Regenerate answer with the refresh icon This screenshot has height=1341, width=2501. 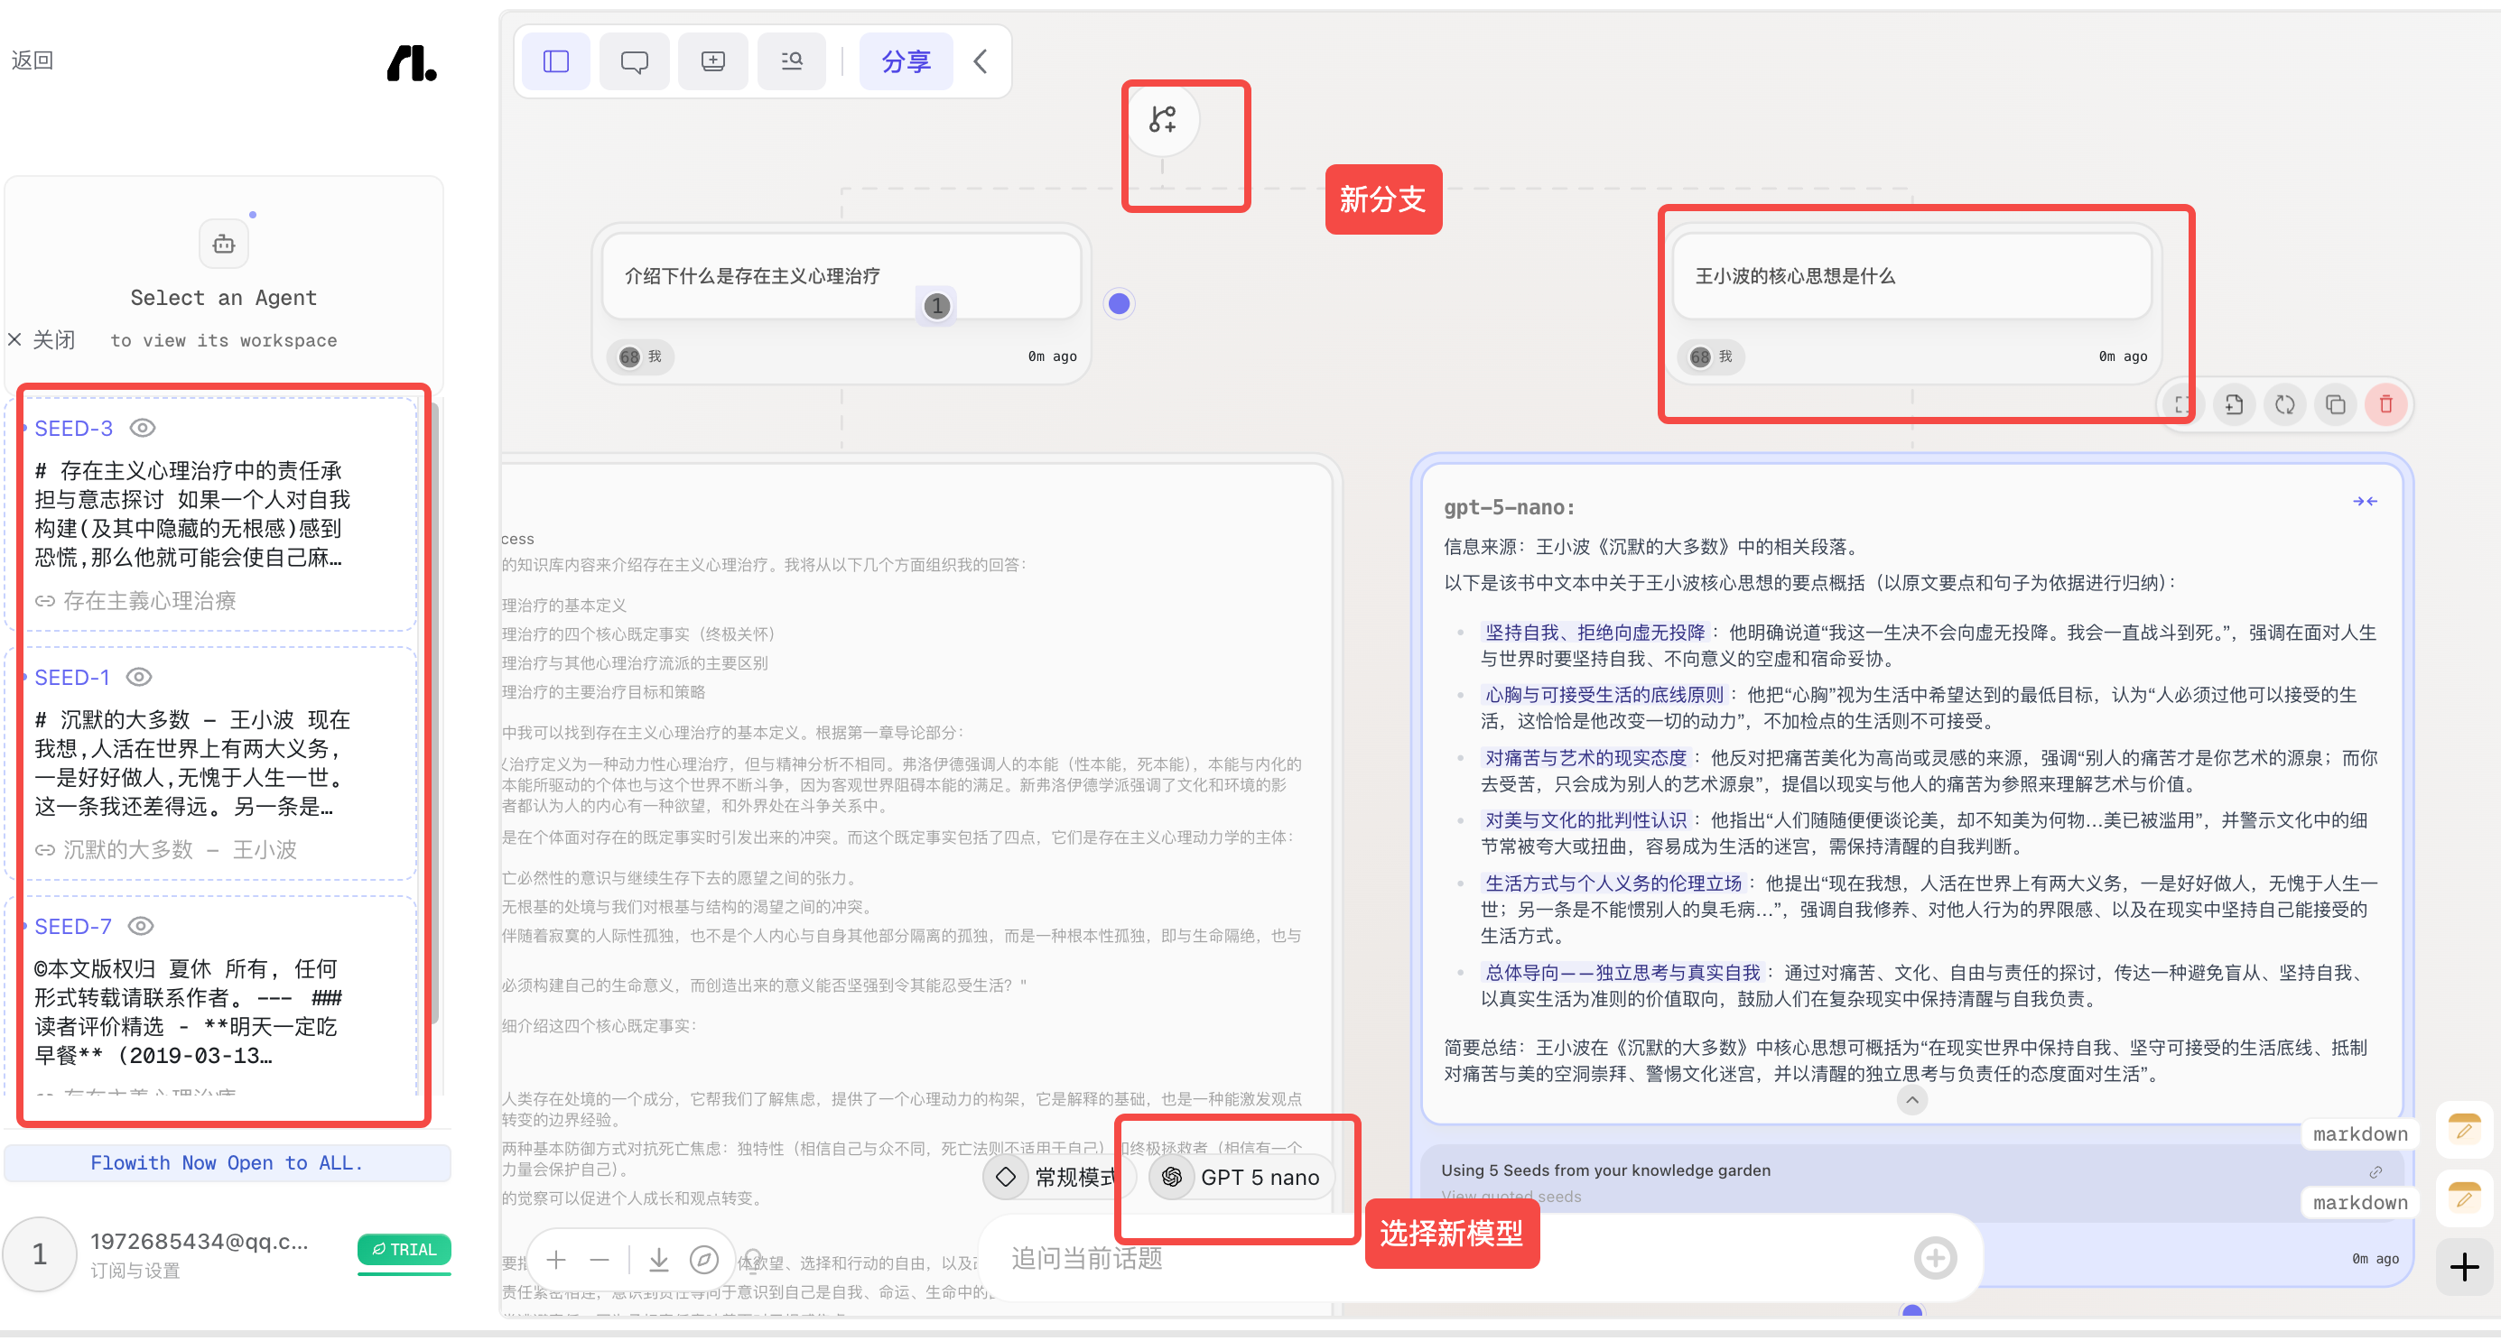tap(2284, 404)
